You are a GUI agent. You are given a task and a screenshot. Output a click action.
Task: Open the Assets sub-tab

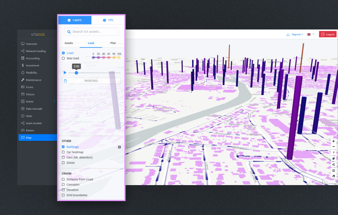69,43
